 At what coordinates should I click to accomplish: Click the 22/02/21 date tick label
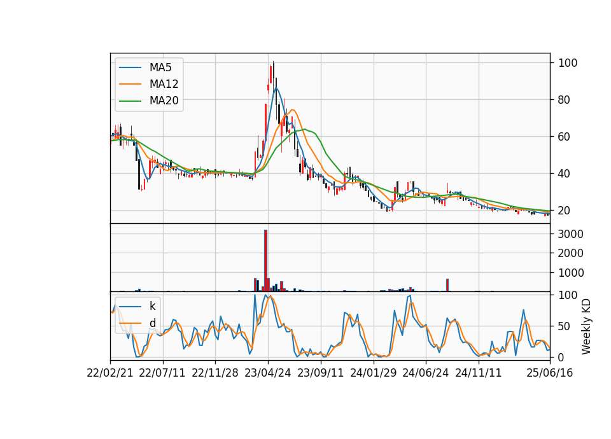pyautogui.click(x=110, y=373)
